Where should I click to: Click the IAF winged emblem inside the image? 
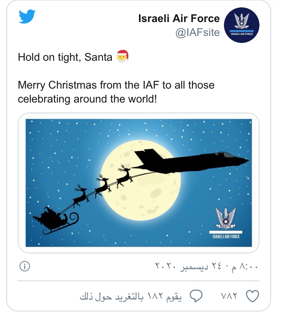coord(226,217)
